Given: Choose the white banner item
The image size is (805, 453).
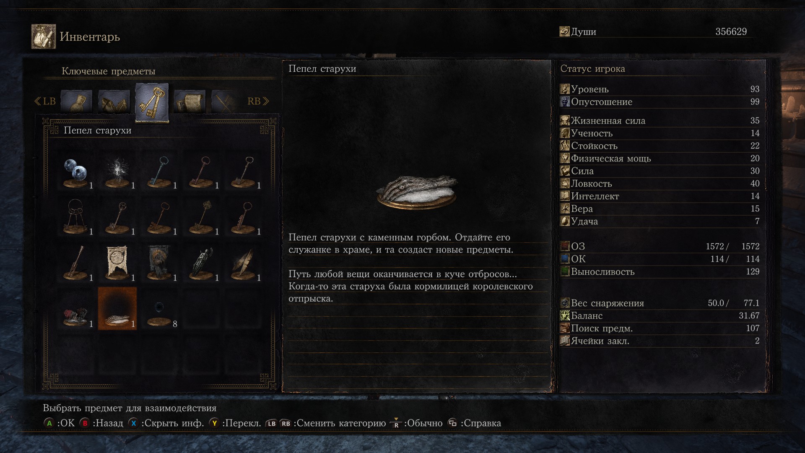Looking at the screenshot, I should point(117,263).
